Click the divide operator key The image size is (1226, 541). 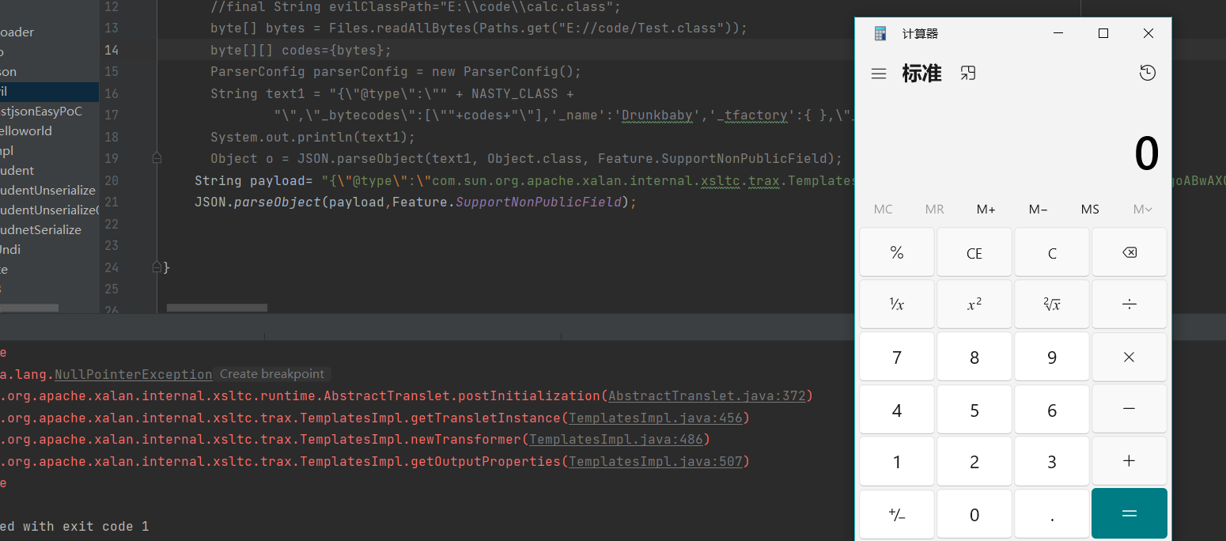coord(1130,305)
